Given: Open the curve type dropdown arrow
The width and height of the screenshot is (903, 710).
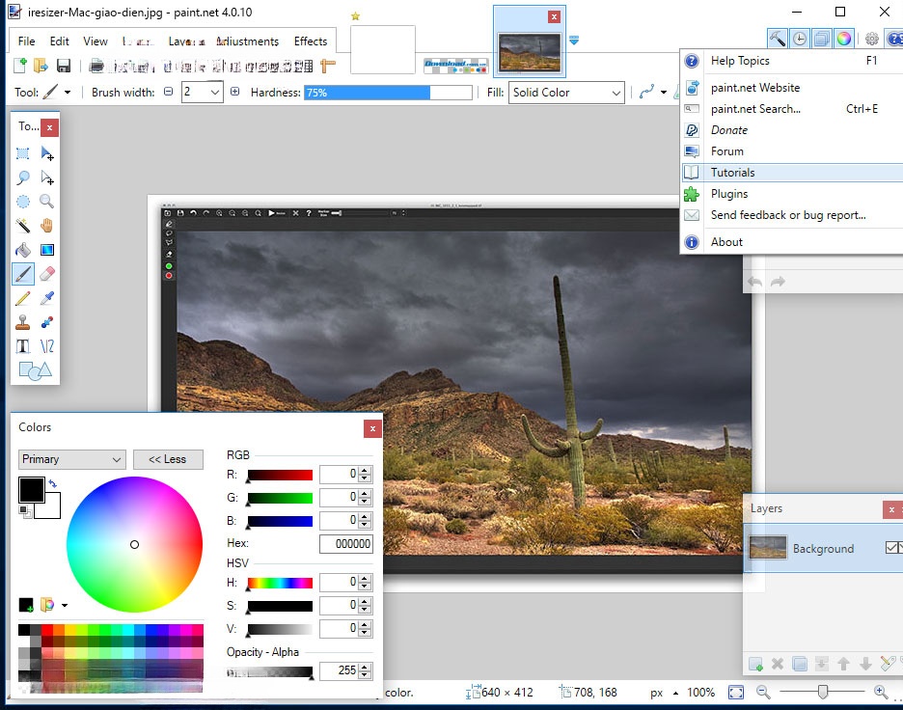Looking at the screenshot, I should point(664,93).
